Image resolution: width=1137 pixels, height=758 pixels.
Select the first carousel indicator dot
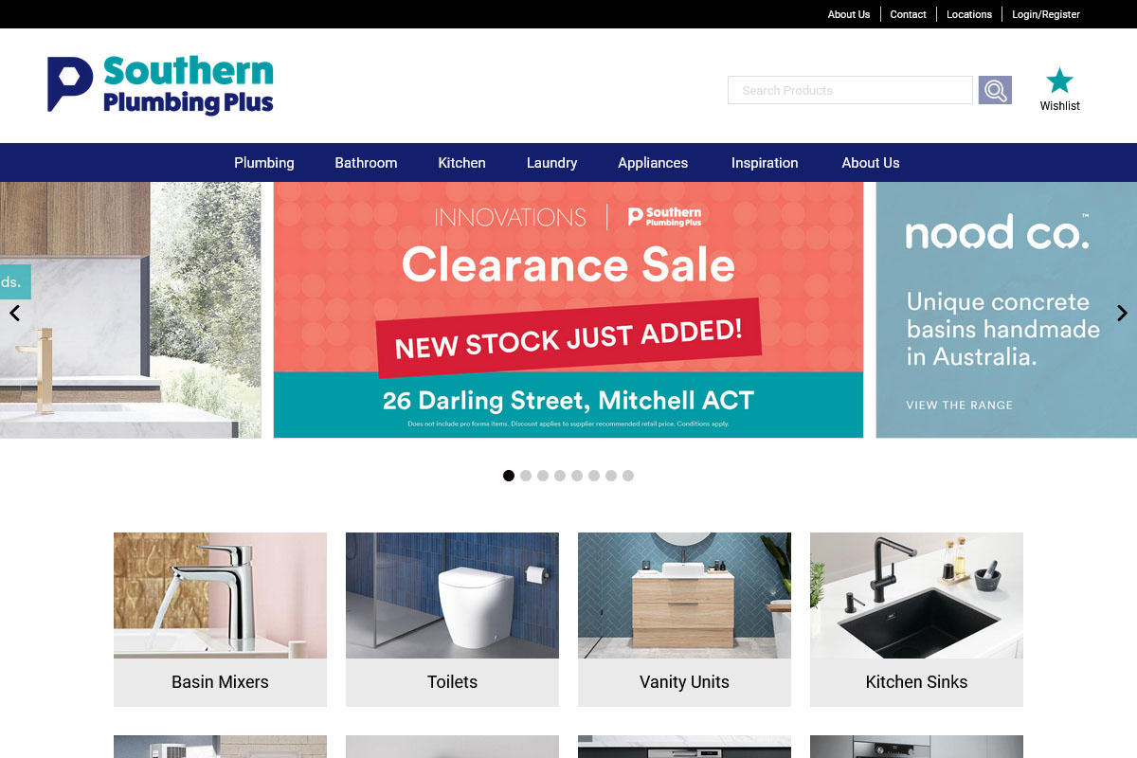(509, 476)
